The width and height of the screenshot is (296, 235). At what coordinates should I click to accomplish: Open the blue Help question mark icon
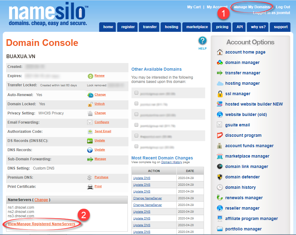coord(202,41)
